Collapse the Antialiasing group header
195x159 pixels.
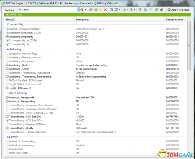click(14, 49)
